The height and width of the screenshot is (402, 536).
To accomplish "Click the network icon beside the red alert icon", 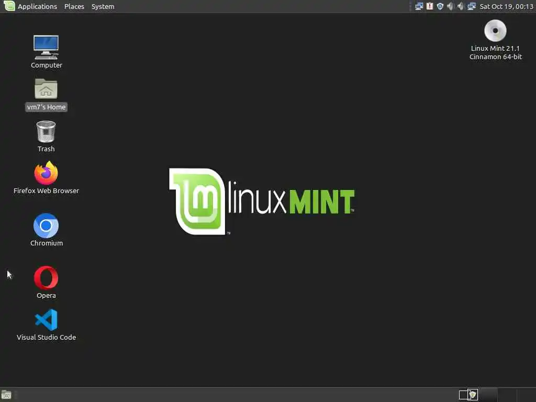I will 419,6.
